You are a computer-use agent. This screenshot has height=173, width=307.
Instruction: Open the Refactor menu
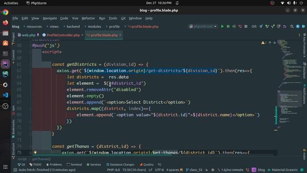coord(88,18)
